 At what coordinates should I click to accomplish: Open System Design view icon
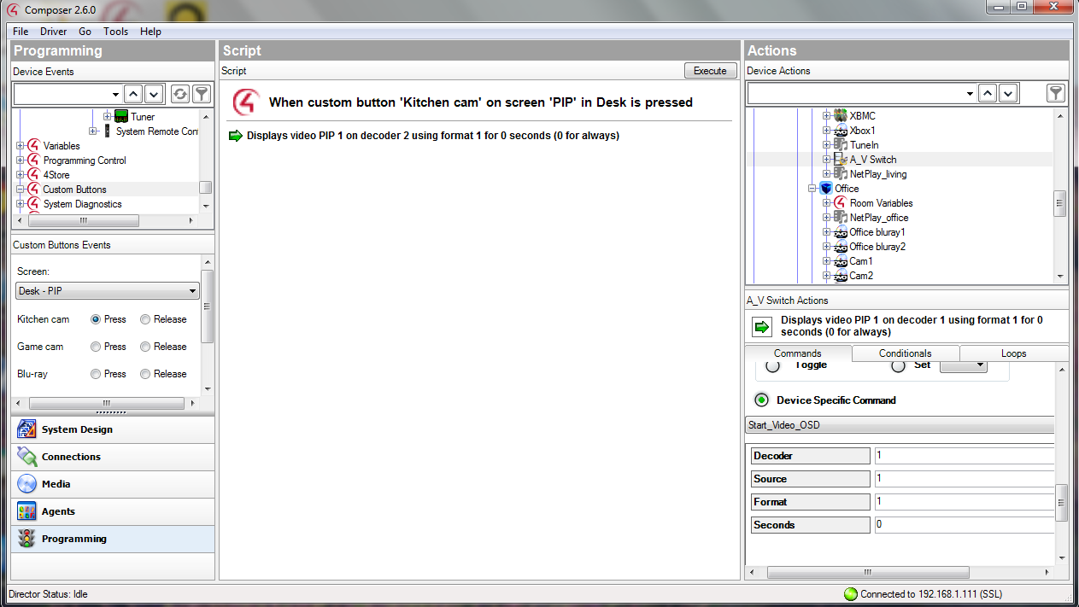27,429
